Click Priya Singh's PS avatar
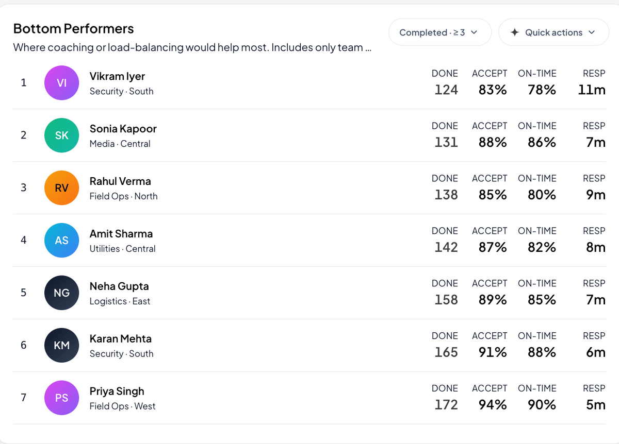The height and width of the screenshot is (444, 619). pos(61,398)
